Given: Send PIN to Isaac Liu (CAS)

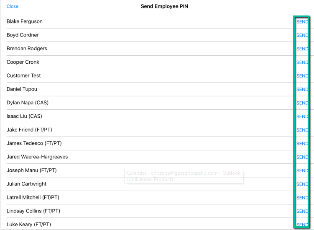Looking at the screenshot, I should tap(302, 116).
